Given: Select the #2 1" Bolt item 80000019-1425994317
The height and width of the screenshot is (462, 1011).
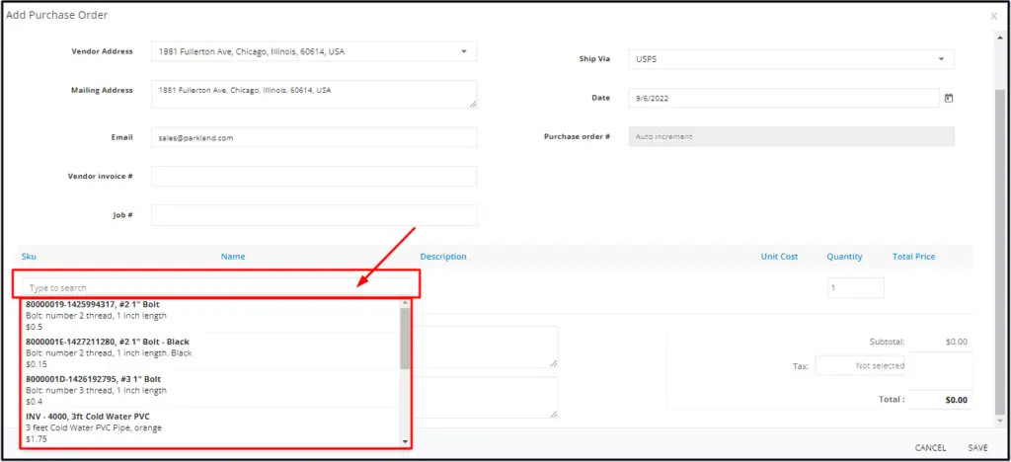Looking at the screenshot, I should pyautogui.click(x=211, y=316).
